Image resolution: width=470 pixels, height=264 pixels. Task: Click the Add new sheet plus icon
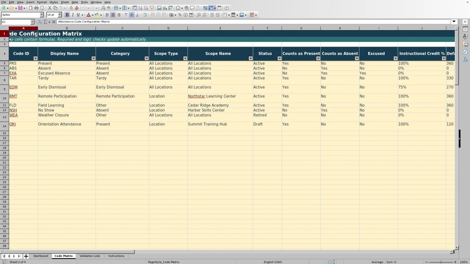click(26, 256)
